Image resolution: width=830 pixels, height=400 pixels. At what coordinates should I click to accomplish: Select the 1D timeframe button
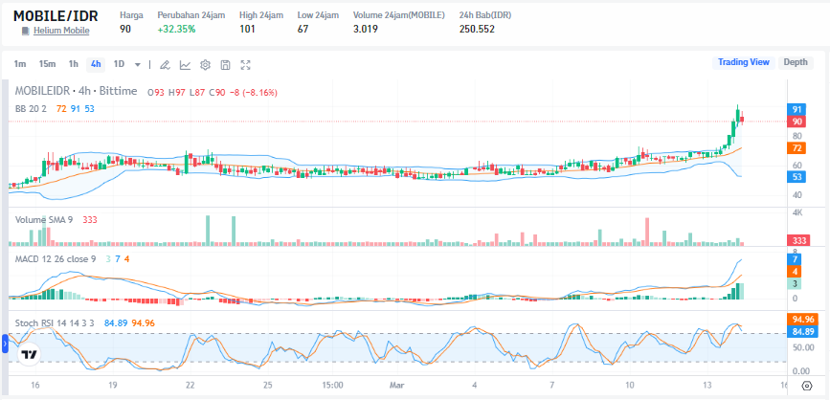[x=119, y=64]
